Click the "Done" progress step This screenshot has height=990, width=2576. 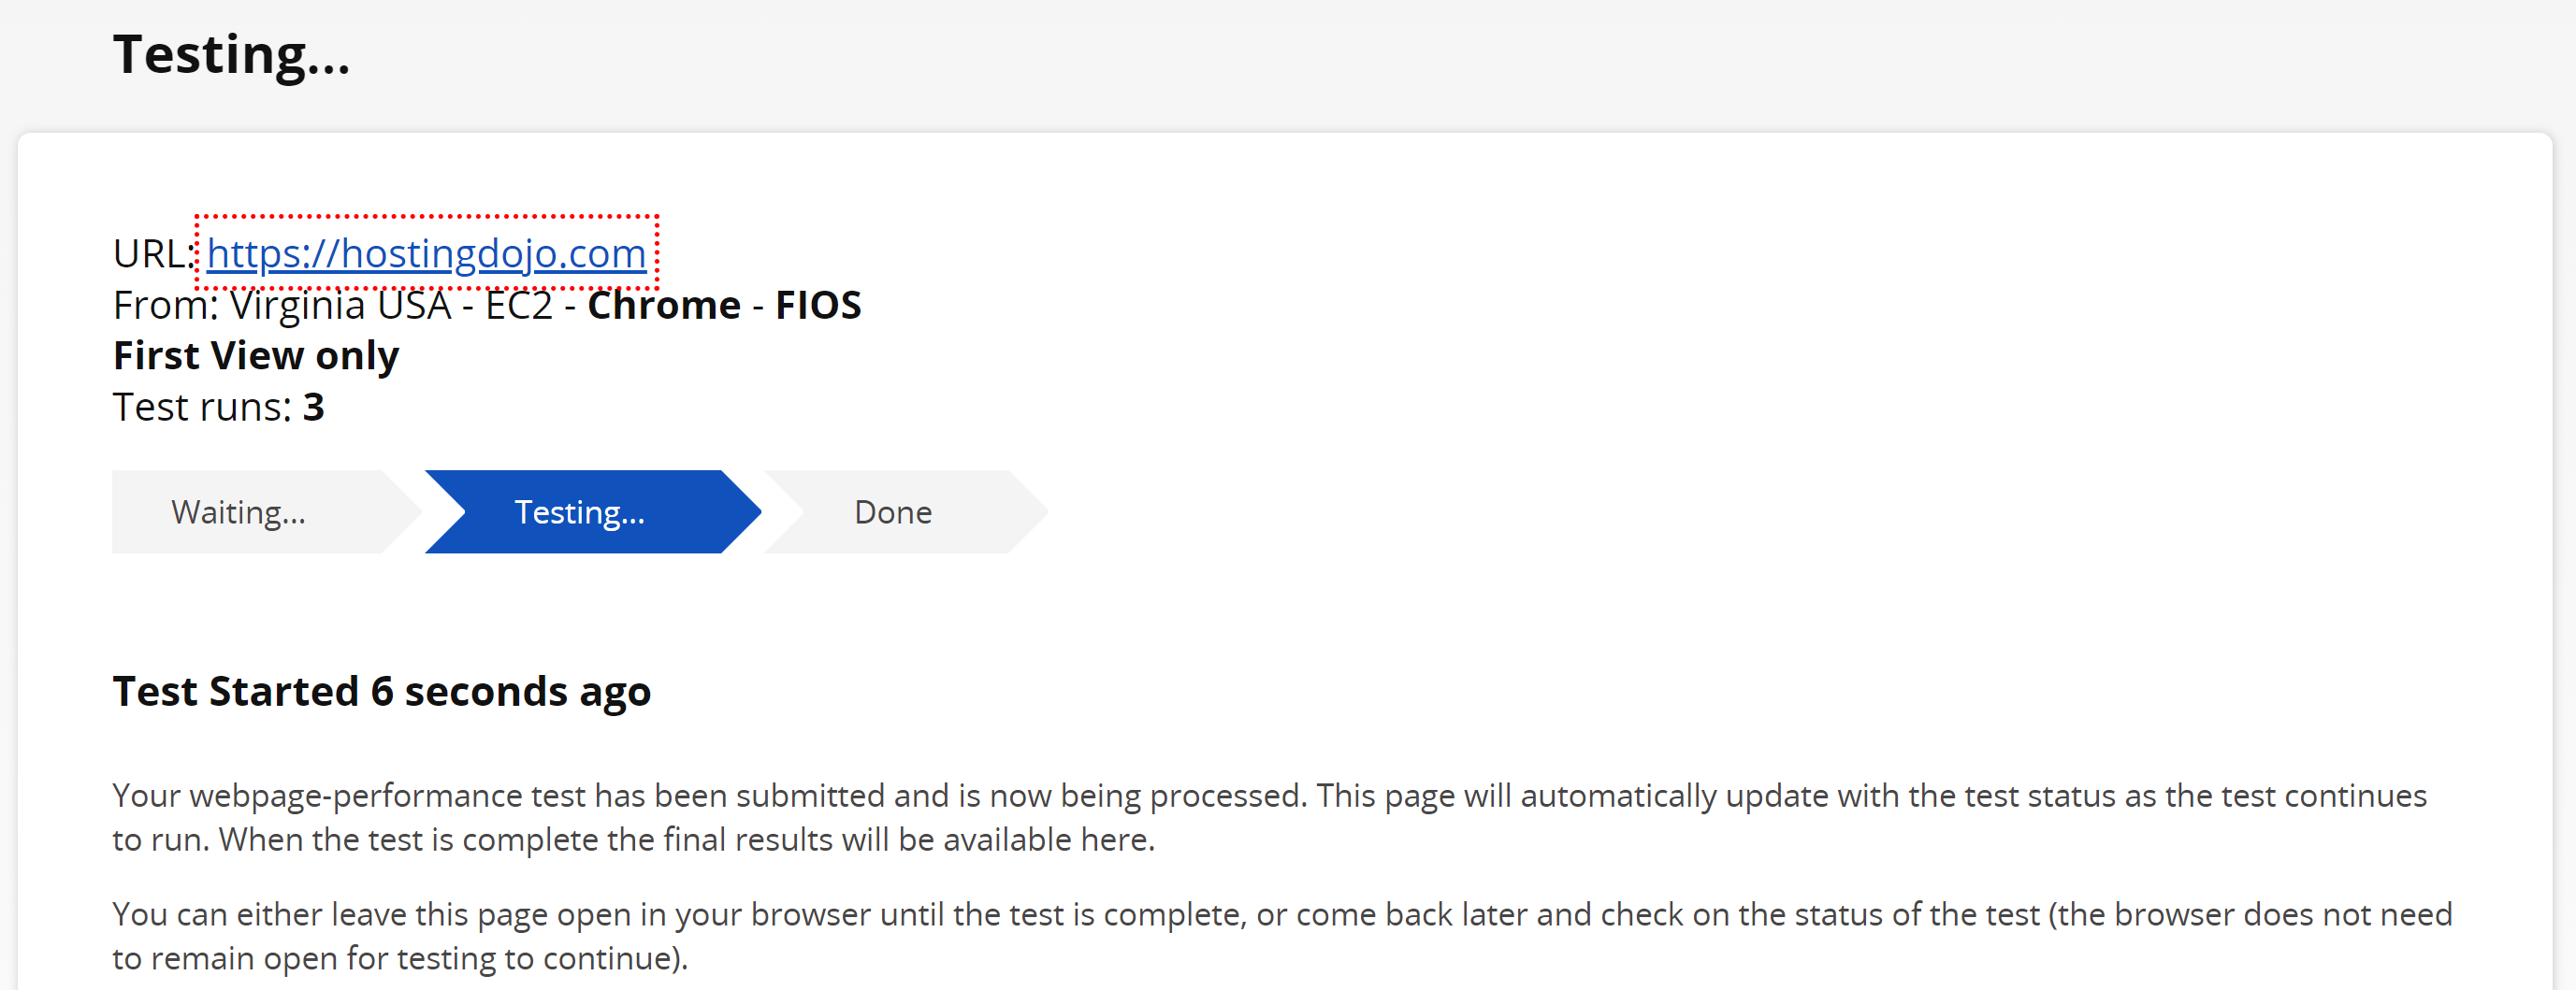coord(892,512)
